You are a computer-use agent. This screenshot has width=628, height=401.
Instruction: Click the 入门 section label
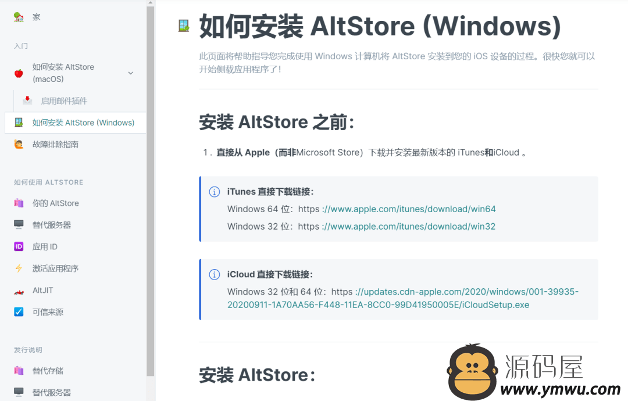[21, 46]
